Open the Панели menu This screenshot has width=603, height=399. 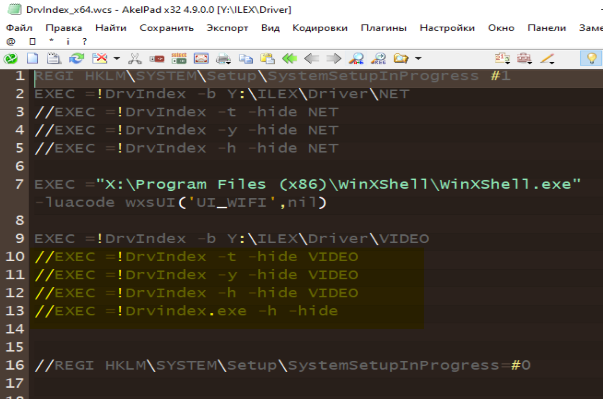pos(547,28)
